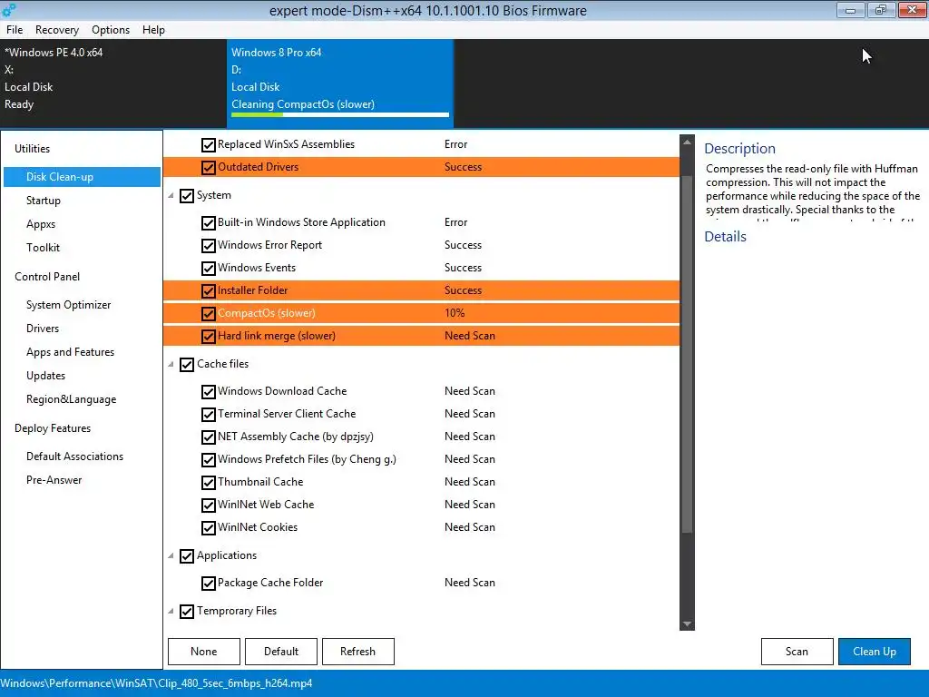The height and width of the screenshot is (697, 929).
Task: Open the Recovery menu
Action: pos(57,30)
